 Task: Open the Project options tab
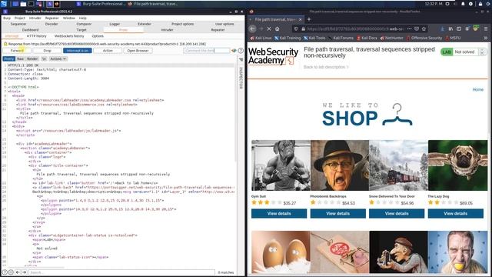(183, 24)
